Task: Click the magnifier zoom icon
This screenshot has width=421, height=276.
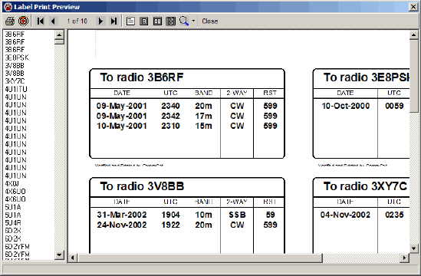Action: [x=184, y=21]
